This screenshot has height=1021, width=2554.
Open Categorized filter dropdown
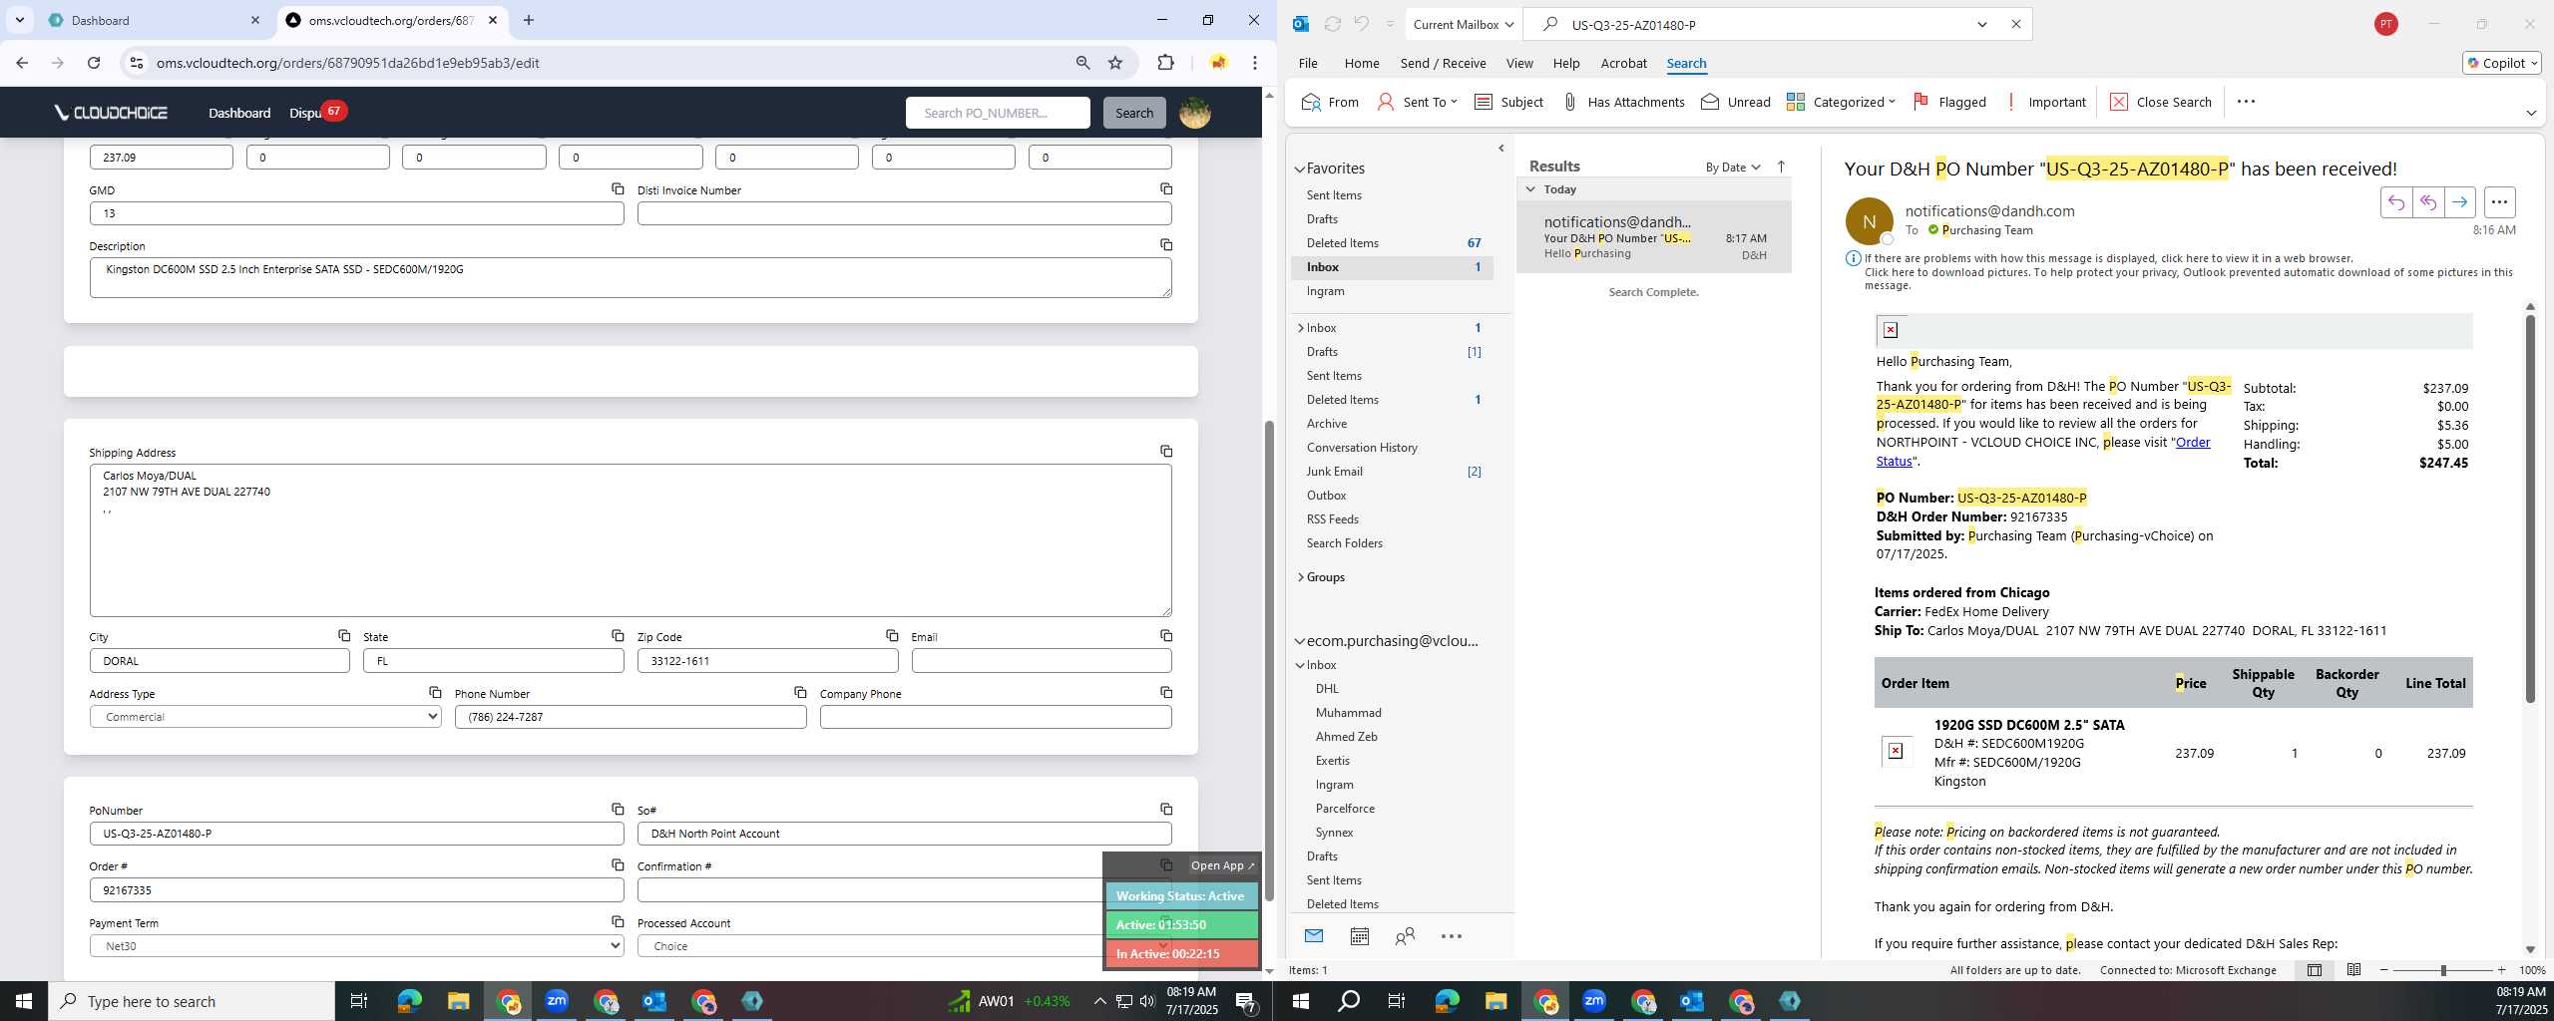coord(1841,102)
